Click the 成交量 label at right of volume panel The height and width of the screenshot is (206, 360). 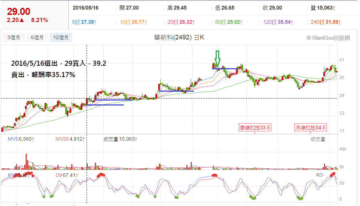click(x=318, y=139)
